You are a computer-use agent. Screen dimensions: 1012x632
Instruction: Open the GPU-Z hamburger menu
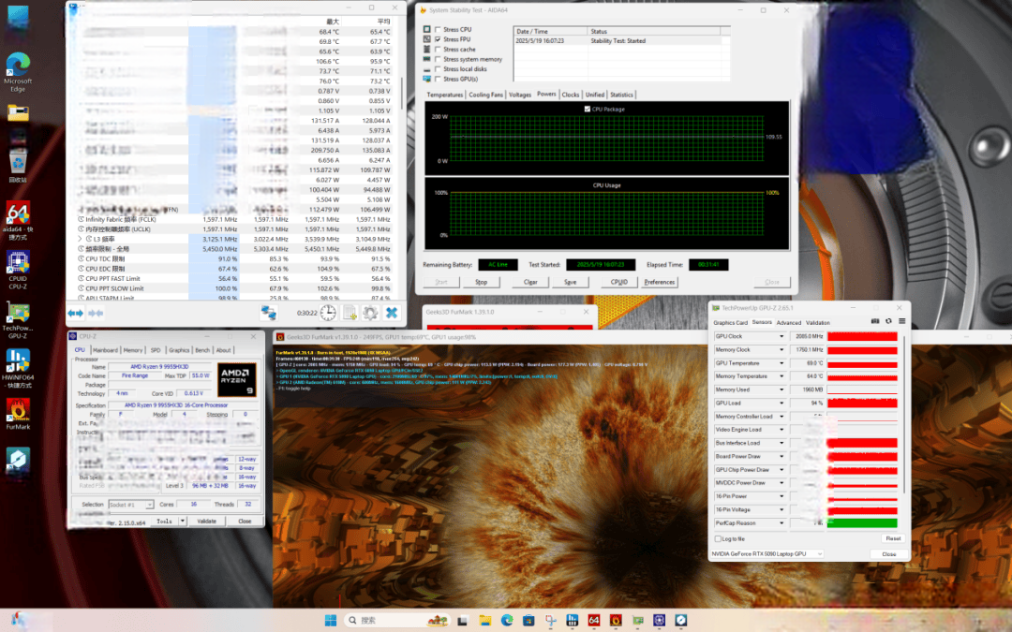[901, 321]
